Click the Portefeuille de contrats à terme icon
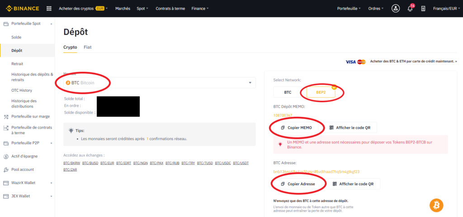463x217 pixels. tap(5, 128)
